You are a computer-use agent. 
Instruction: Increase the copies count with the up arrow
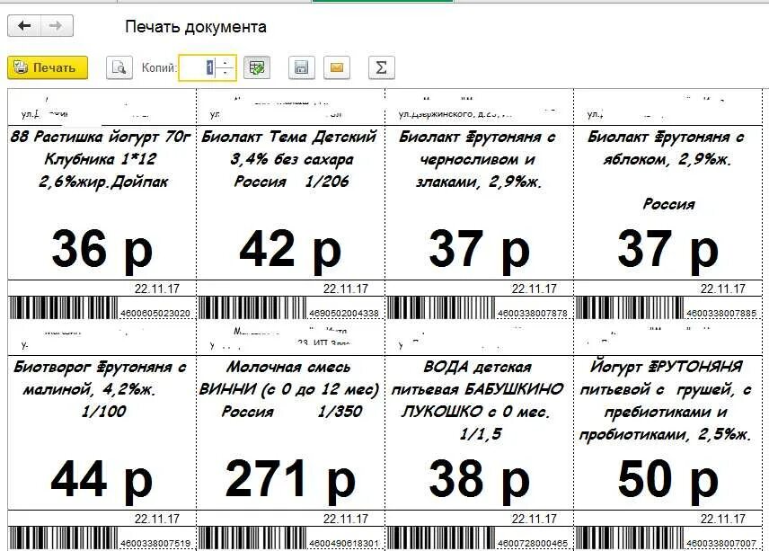(225, 62)
